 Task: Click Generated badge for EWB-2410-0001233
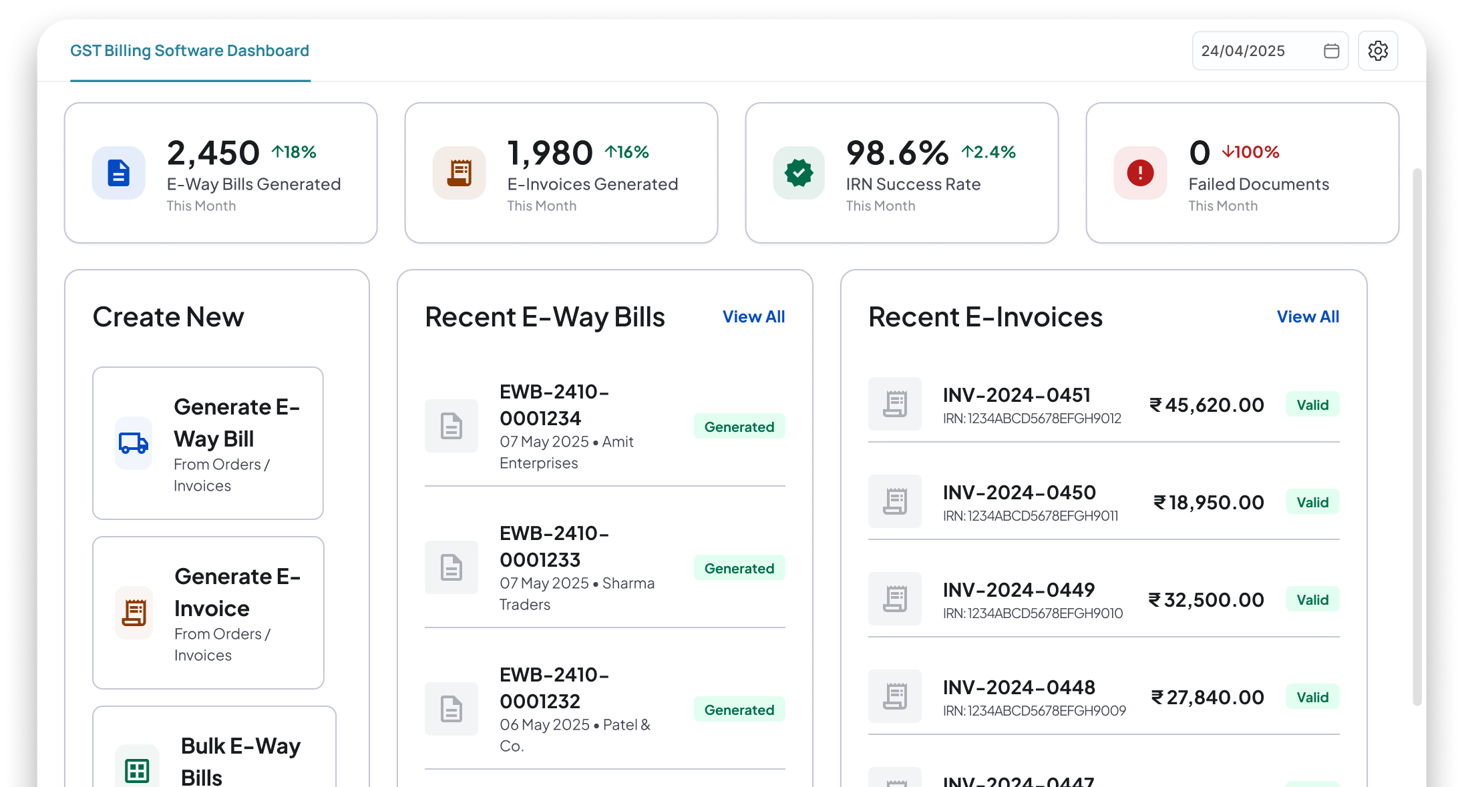point(739,568)
